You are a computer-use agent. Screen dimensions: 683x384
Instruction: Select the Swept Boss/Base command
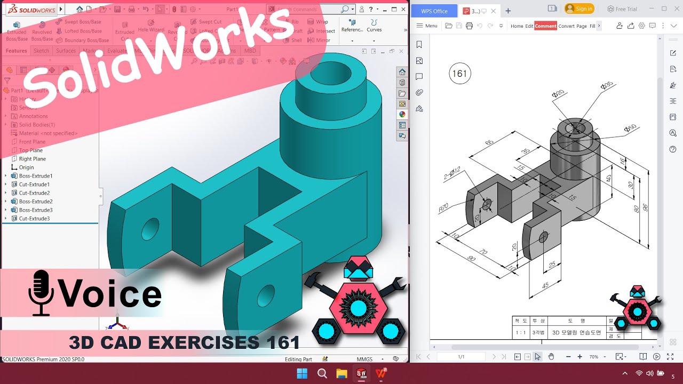[x=78, y=22]
